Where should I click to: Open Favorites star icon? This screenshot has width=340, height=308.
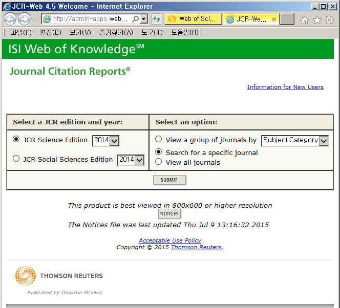click(x=317, y=20)
